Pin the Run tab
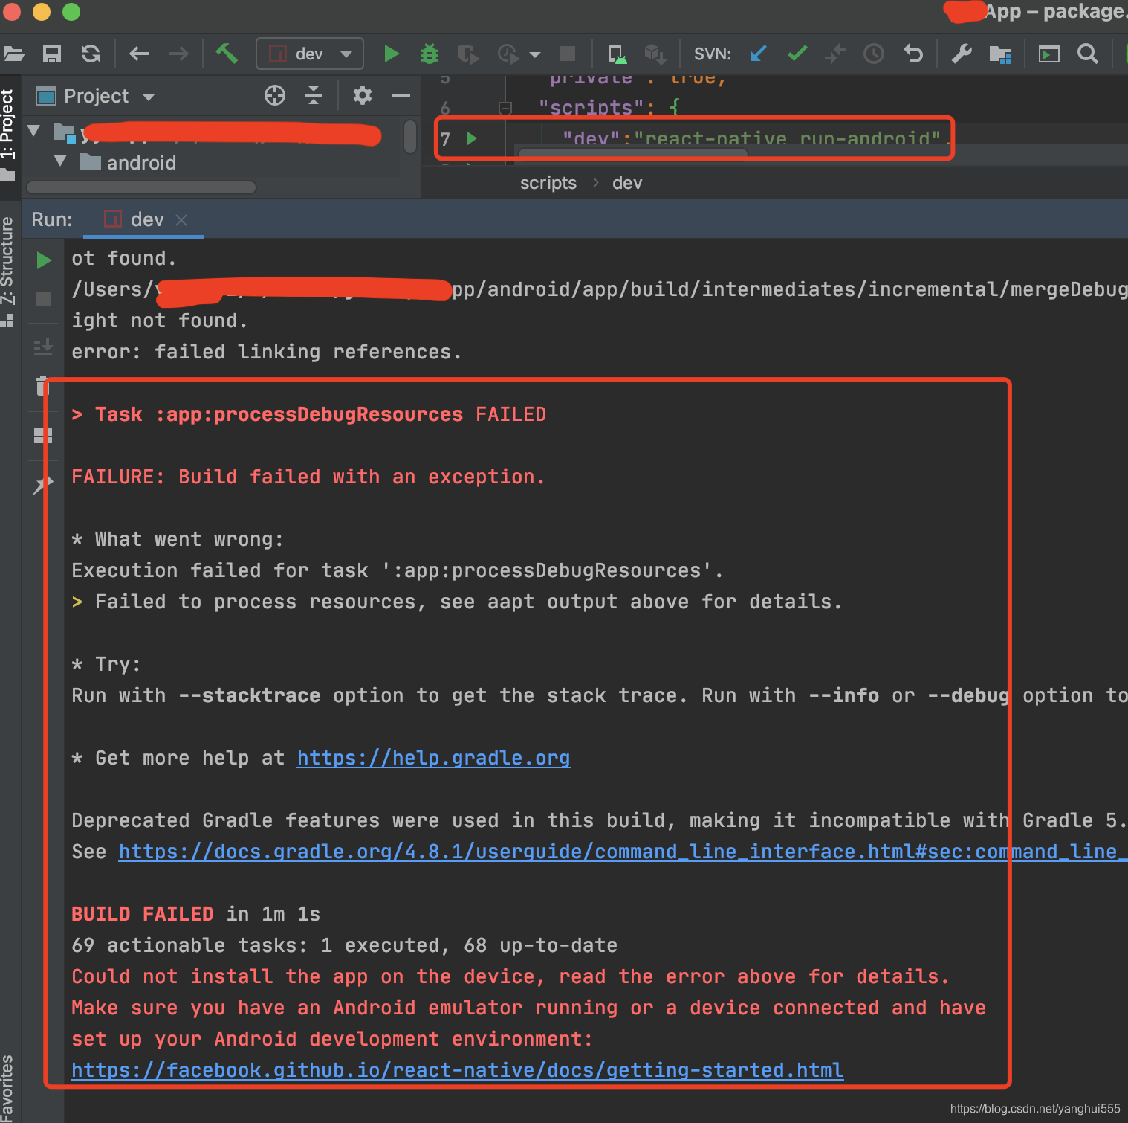Screen dimensions: 1128x1123 (43, 484)
